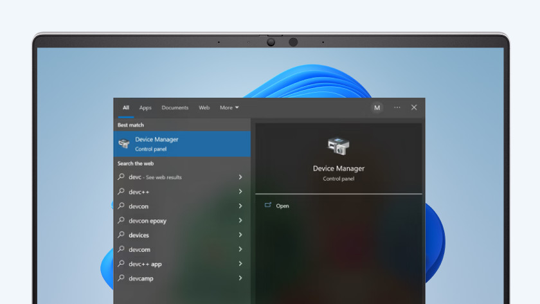Click search icon beside devcamp suggestion
The width and height of the screenshot is (540, 304).
tap(121, 278)
